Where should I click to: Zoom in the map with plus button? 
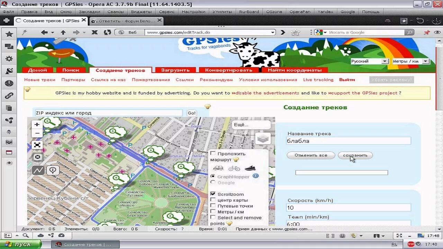pyautogui.click(x=37, y=124)
